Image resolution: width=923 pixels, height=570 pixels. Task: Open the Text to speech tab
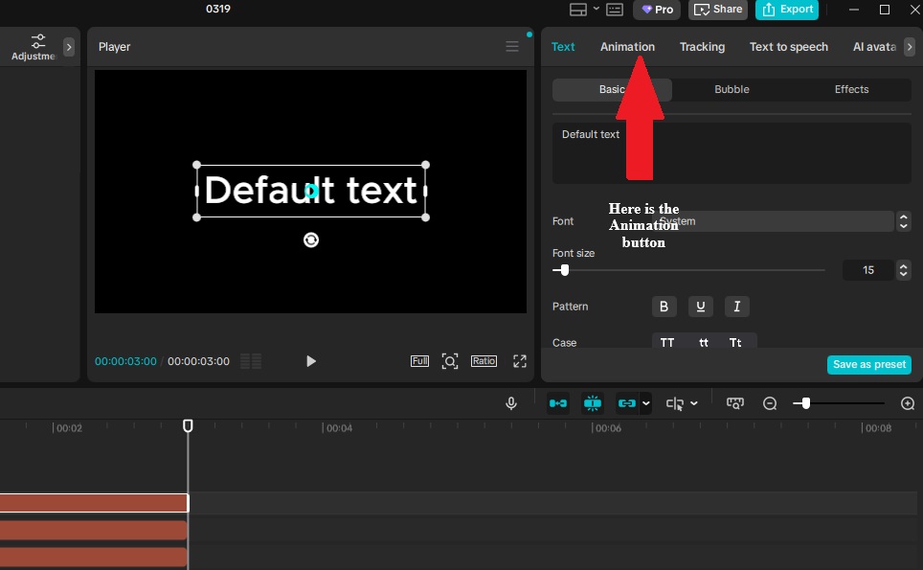pos(788,46)
